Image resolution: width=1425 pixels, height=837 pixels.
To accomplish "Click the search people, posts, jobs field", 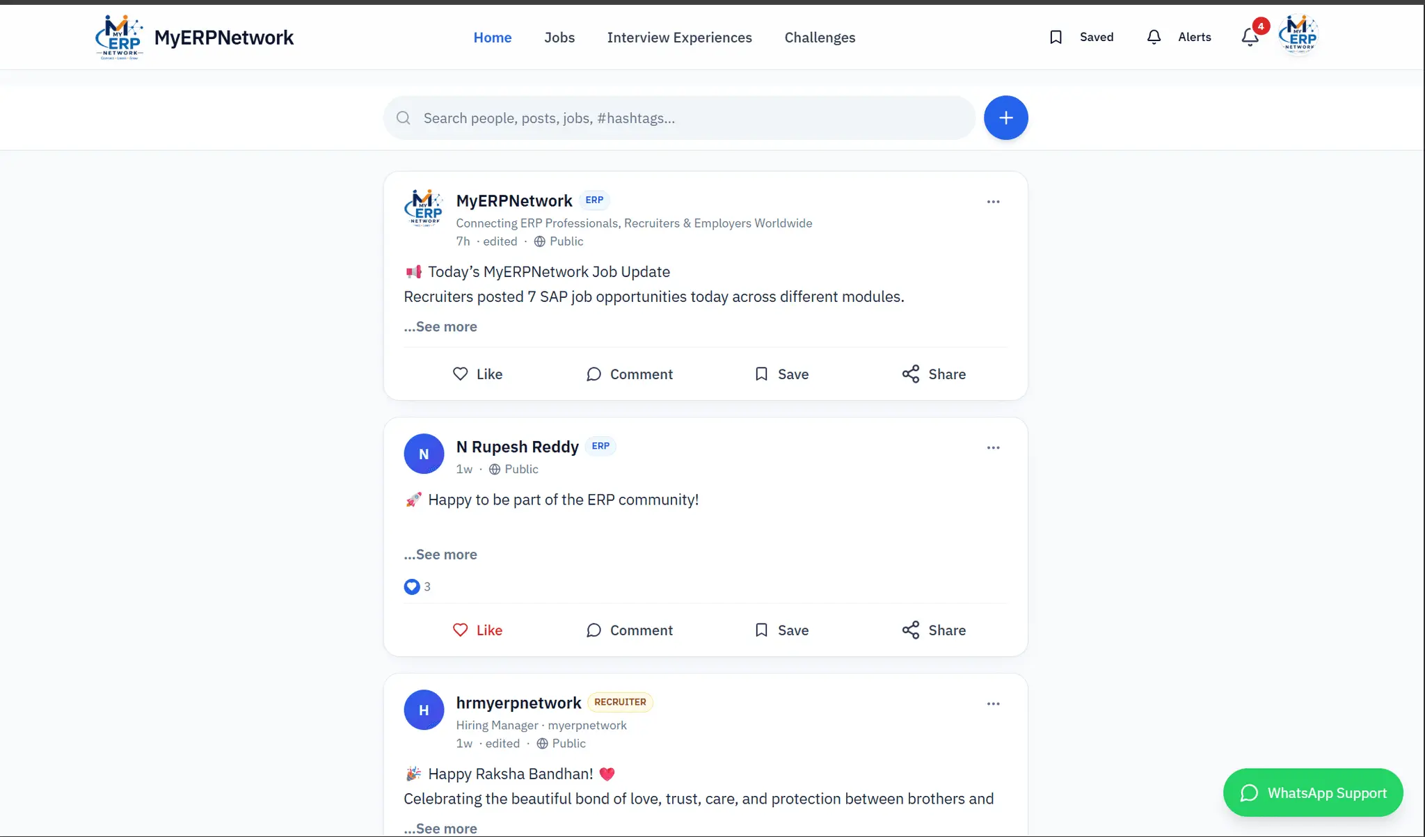I will (x=679, y=118).
